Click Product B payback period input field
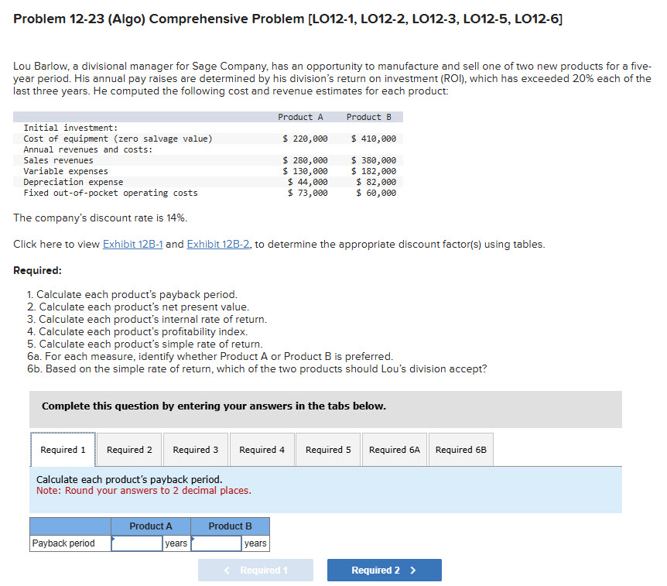This screenshot has height=586, width=667. pyautogui.click(x=217, y=543)
